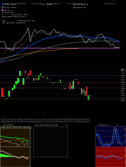The image size is (126, 167).
Task: Open the empty intraday trading price chart panel
Action: tap(50, 142)
